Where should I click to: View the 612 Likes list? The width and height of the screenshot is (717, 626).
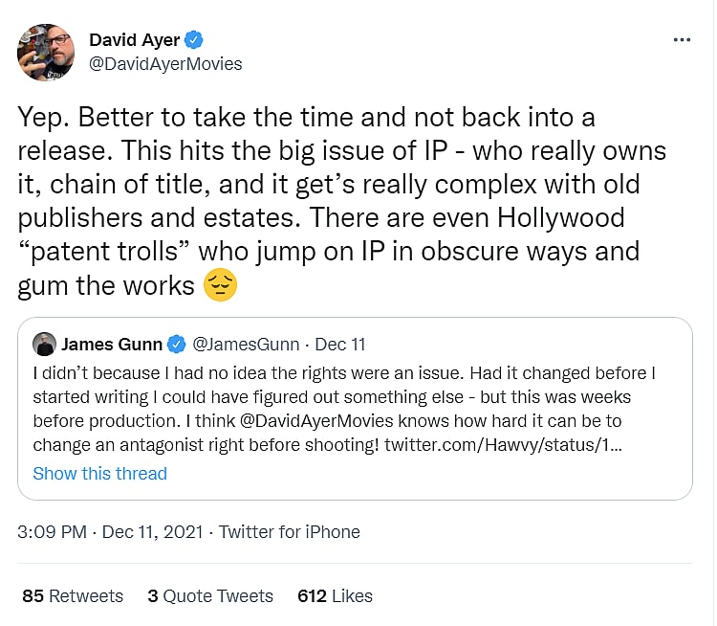point(335,595)
